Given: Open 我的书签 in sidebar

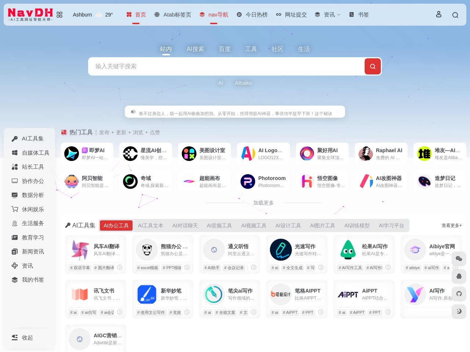Looking at the screenshot, I should pos(28,280).
